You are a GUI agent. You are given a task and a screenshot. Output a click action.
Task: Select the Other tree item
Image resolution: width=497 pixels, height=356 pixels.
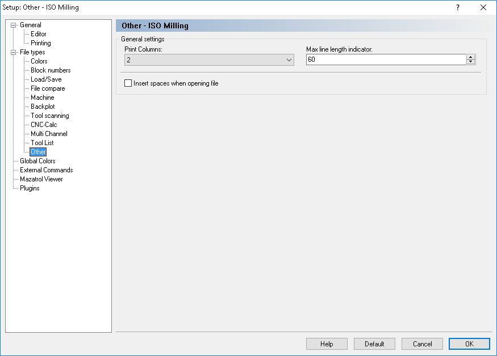(38, 152)
